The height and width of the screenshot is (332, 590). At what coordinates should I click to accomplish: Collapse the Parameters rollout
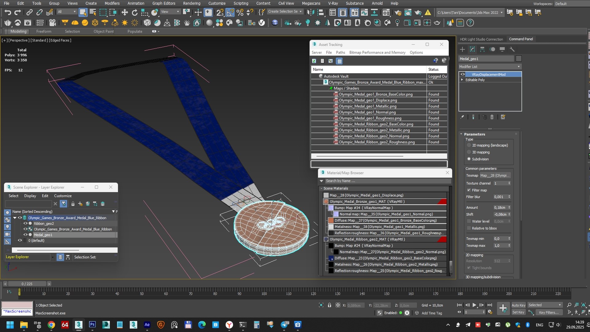click(461, 134)
